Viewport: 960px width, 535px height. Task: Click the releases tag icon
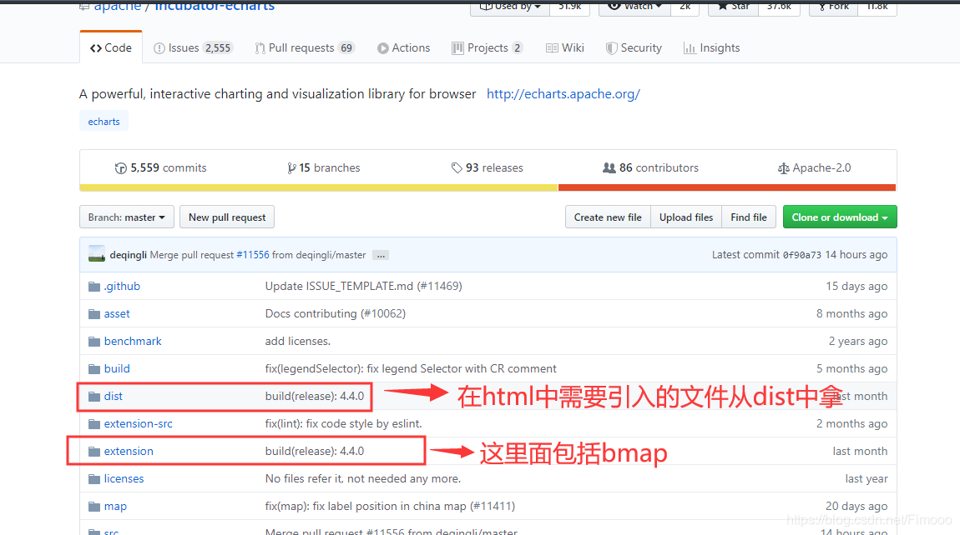457,167
